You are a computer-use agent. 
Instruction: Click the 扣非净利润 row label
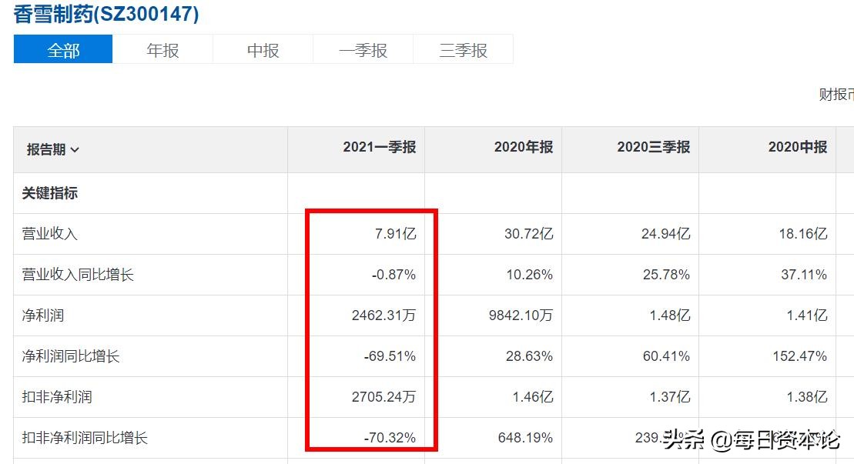[x=57, y=397]
